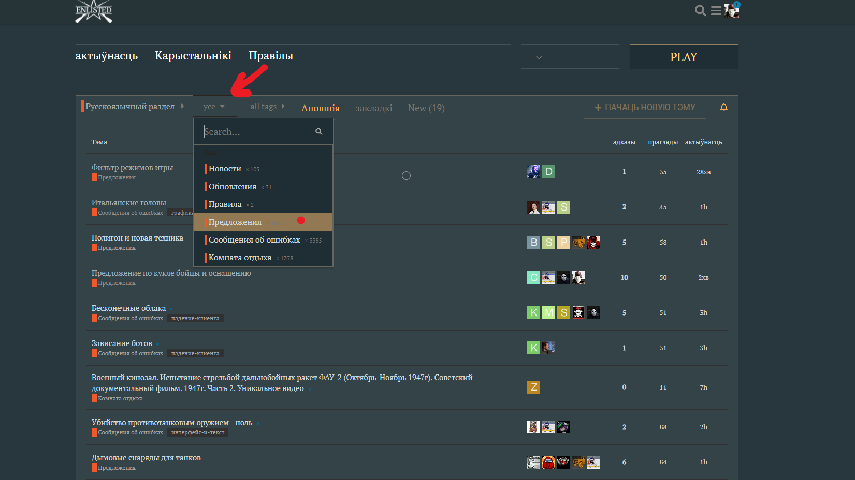This screenshot has height=480, width=855.
Task: Click the Search... field in dropdown
Action: 256,132
